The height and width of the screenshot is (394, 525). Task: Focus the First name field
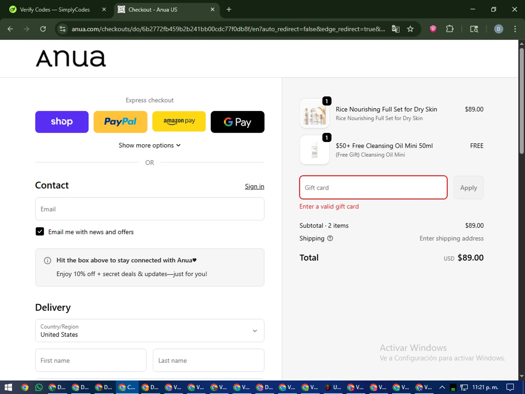[x=91, y=360]
